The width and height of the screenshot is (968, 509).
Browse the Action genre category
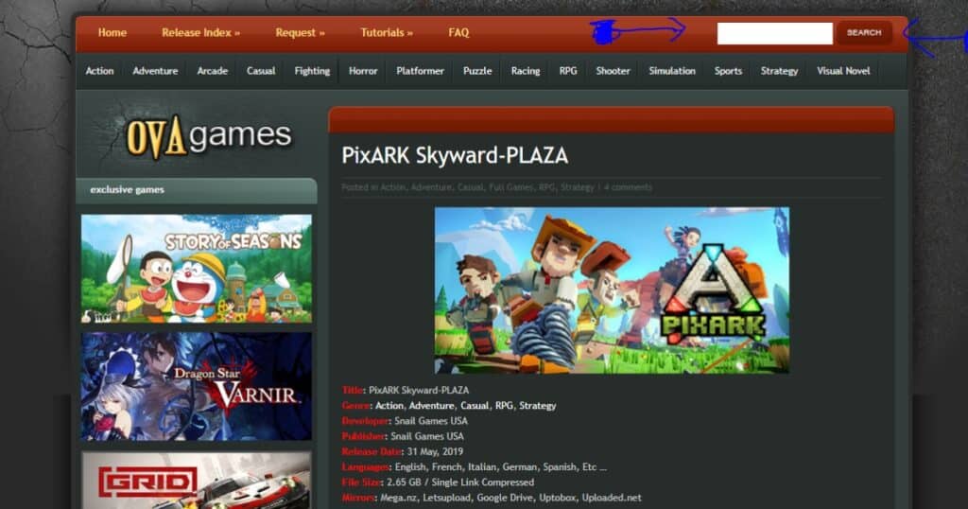[x=99, y=71]
